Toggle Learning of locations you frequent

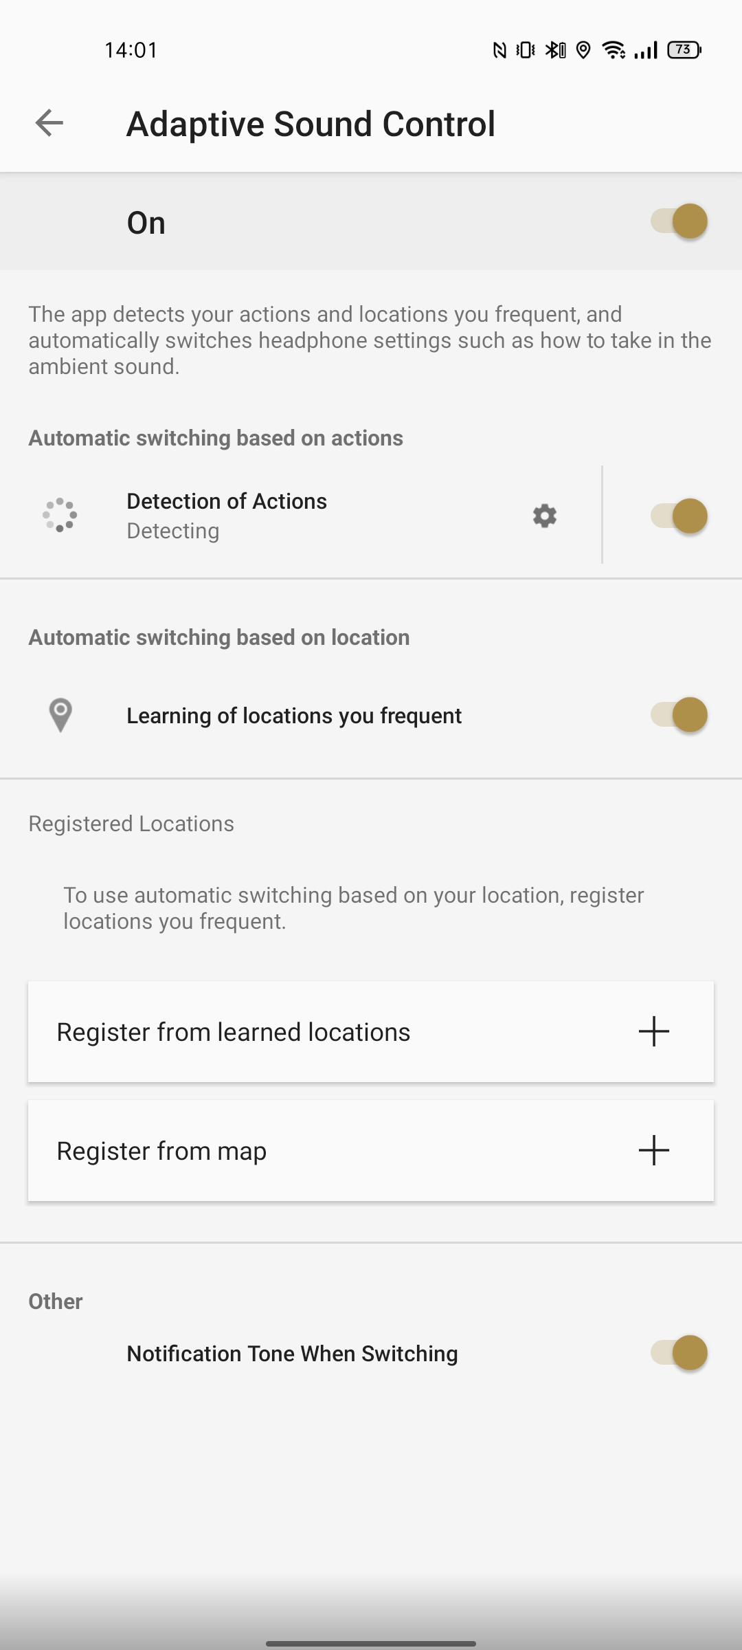click(x=680, y=715)
